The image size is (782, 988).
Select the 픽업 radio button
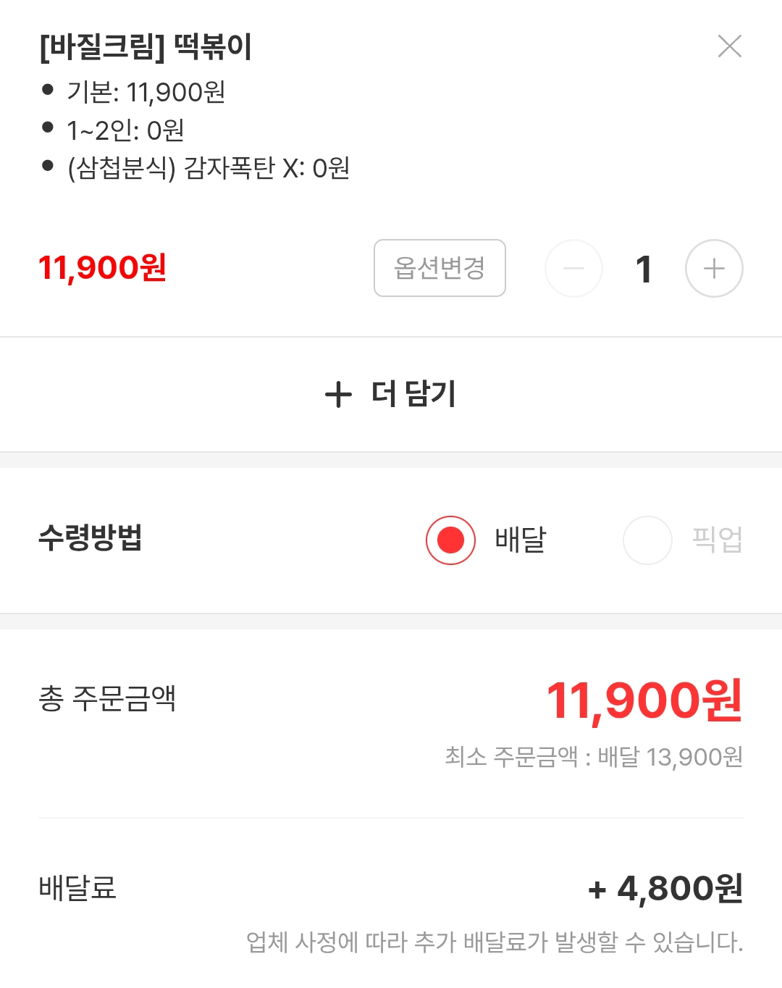point(647,540)
